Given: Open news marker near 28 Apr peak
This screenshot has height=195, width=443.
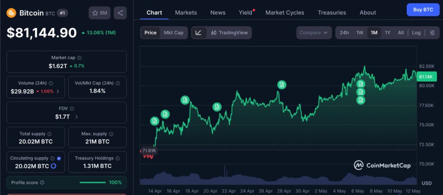Looking at the screenshot, I should [281, 85].
